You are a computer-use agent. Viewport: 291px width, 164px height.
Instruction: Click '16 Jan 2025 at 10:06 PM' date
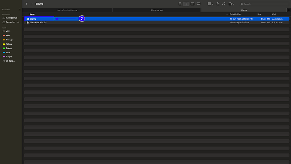click(241, 19)
